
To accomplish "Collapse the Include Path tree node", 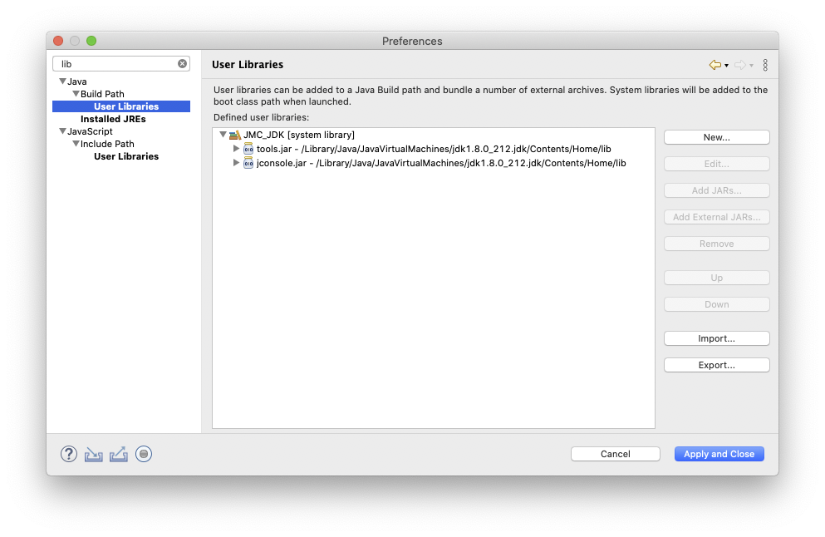I will point(76,144).
